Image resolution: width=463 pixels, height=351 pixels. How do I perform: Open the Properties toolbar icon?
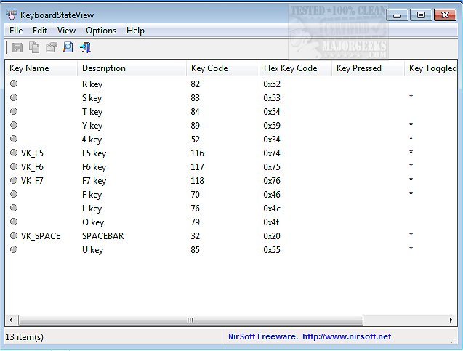(51, 47)
